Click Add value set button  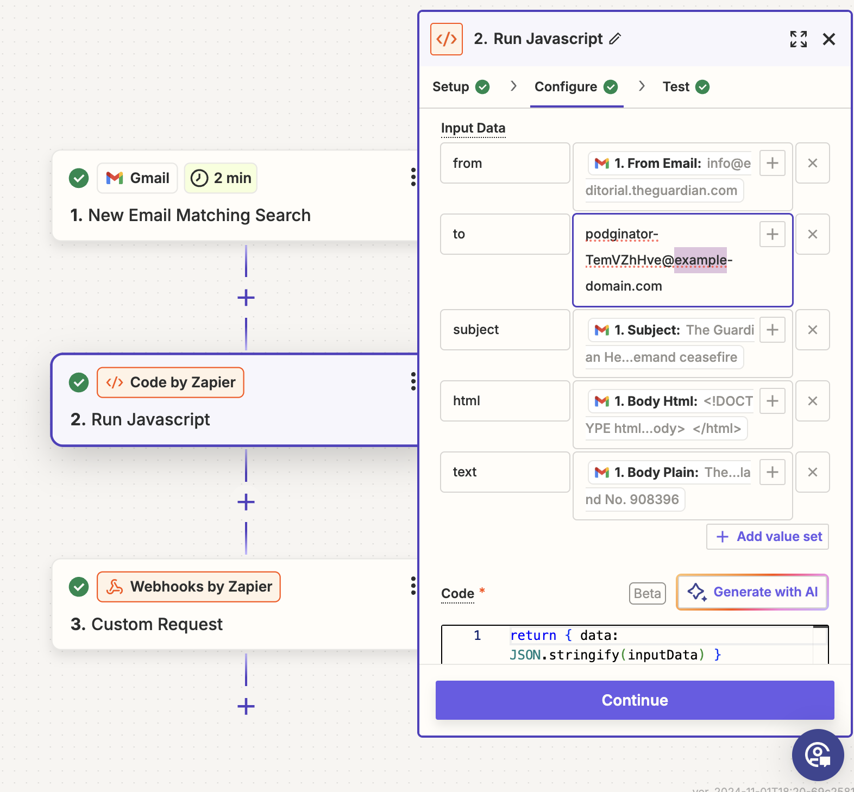[x=767, y=537]
